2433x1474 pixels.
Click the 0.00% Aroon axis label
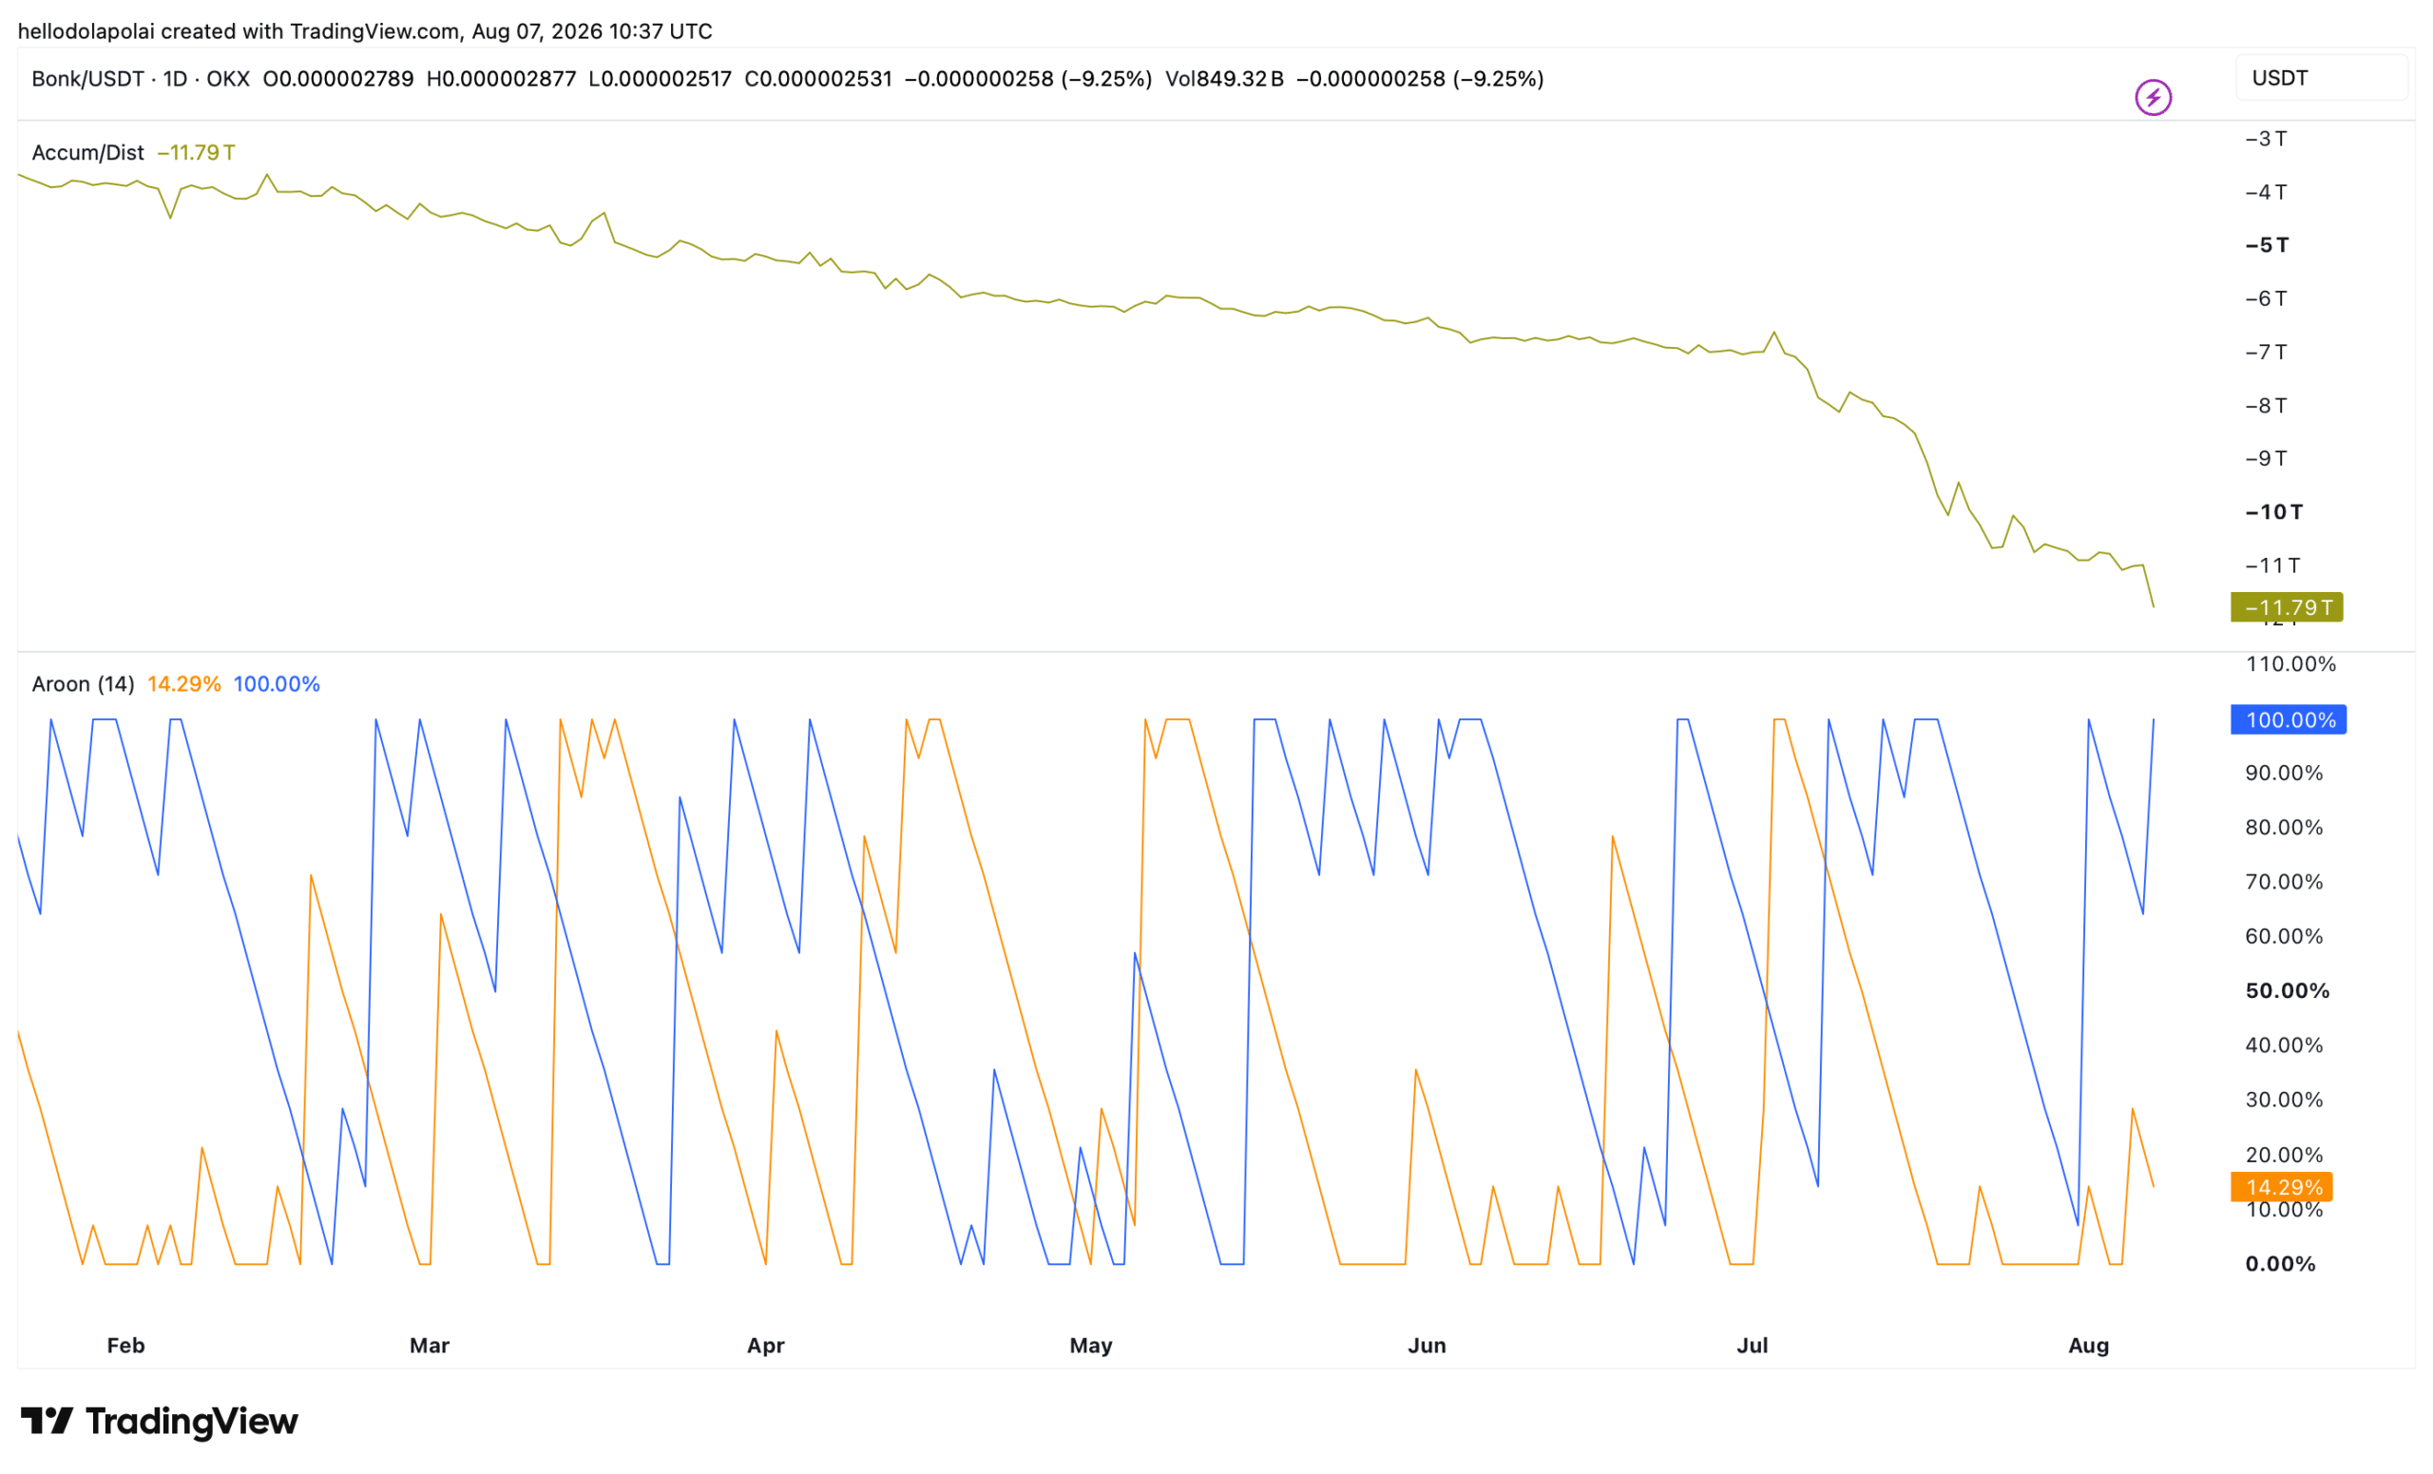(2279, 1264)
